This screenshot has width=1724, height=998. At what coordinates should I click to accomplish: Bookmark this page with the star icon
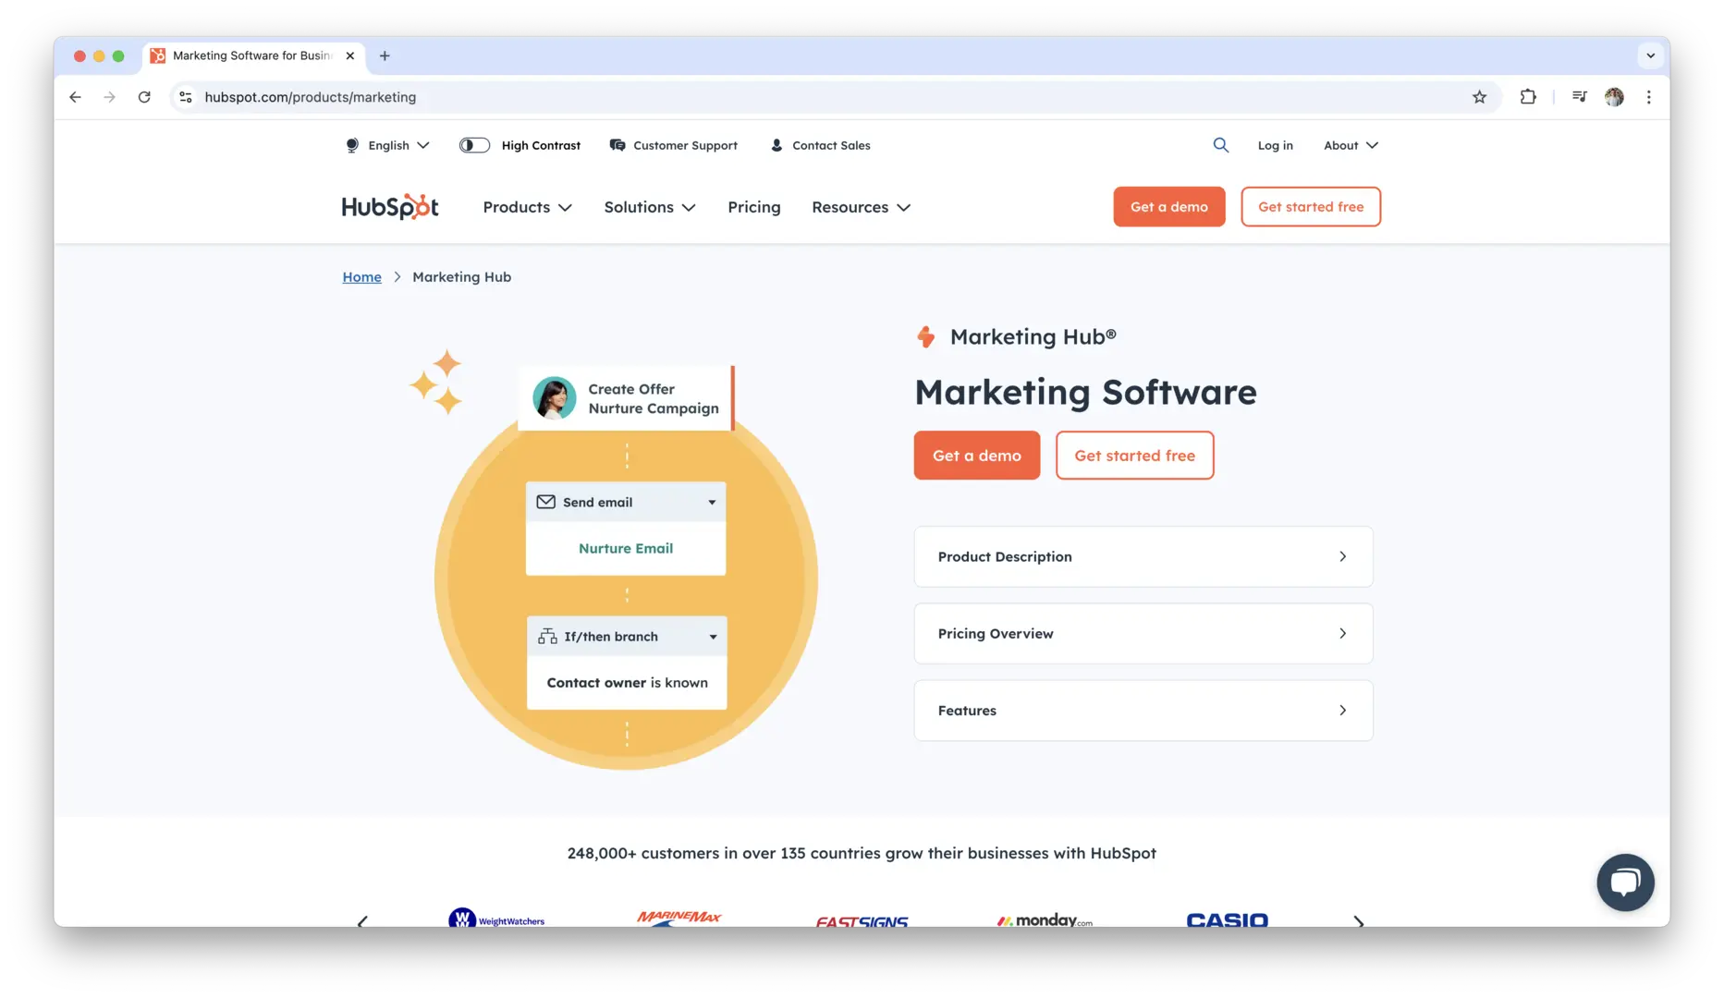1479,97
